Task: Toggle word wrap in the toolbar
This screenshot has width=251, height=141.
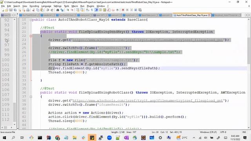Action: tap(87, 10)
